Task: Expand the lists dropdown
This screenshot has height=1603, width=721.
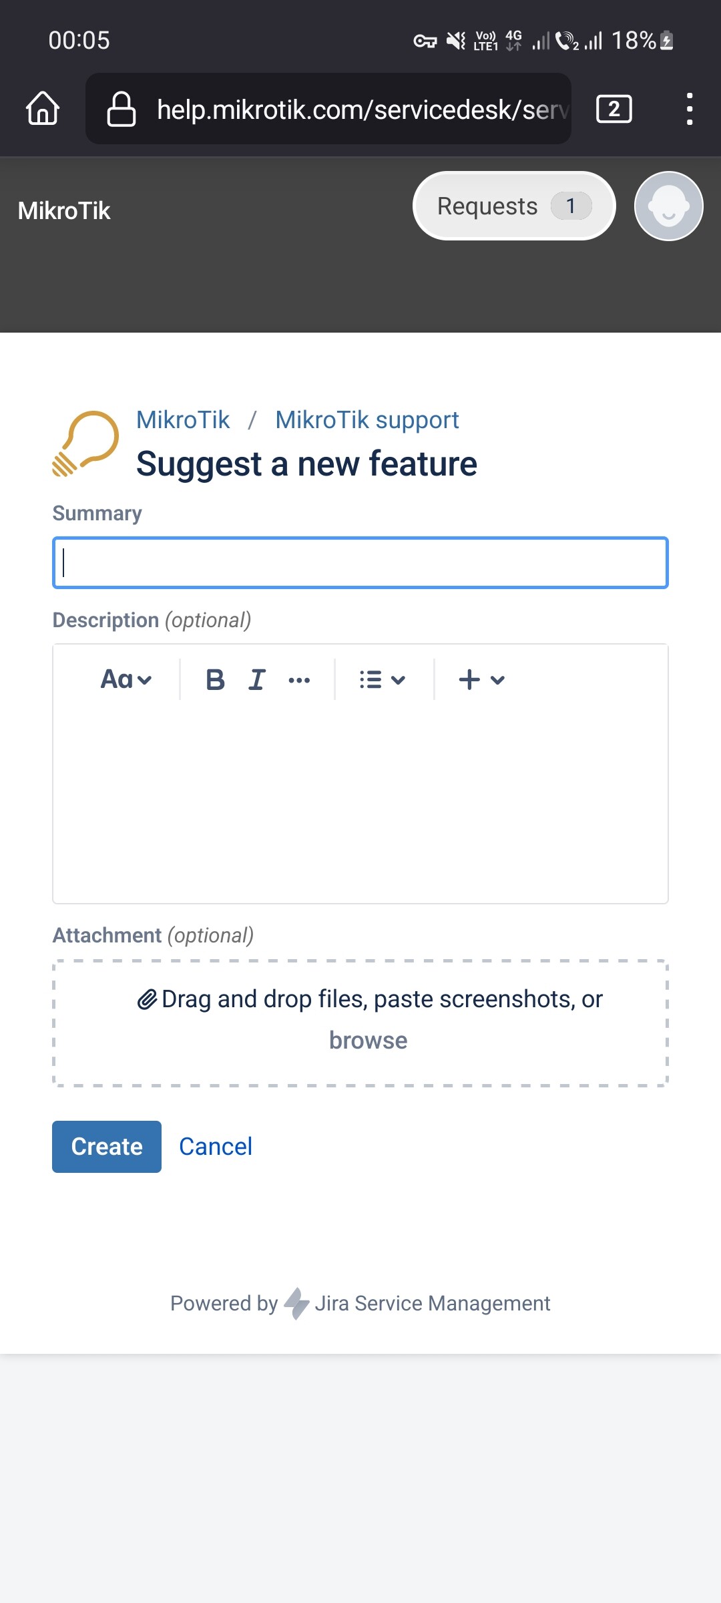Action: [382, 680]
